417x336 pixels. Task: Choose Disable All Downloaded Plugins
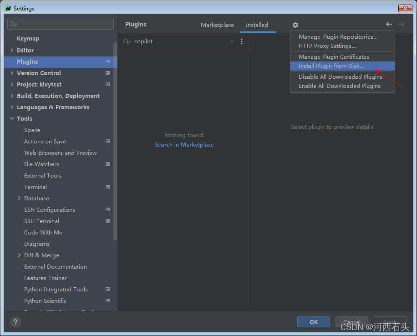click(342, 77)
